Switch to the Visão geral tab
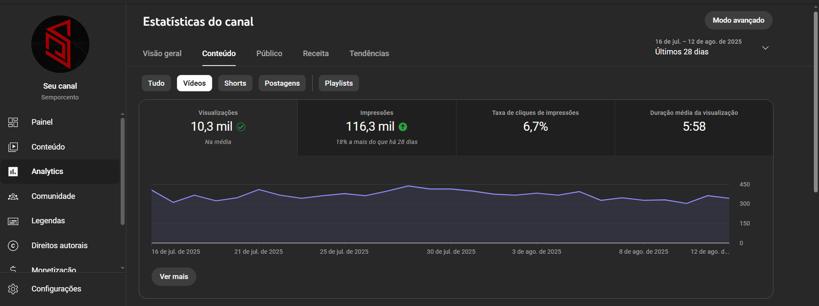This screenshot has width=819, height=306. tap(162, 54)
